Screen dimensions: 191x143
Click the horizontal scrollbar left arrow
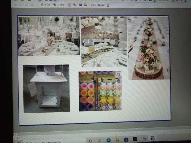15,134
